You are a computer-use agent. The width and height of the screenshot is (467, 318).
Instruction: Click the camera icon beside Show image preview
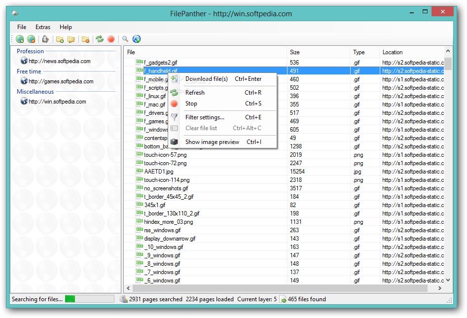click(174, 141)
